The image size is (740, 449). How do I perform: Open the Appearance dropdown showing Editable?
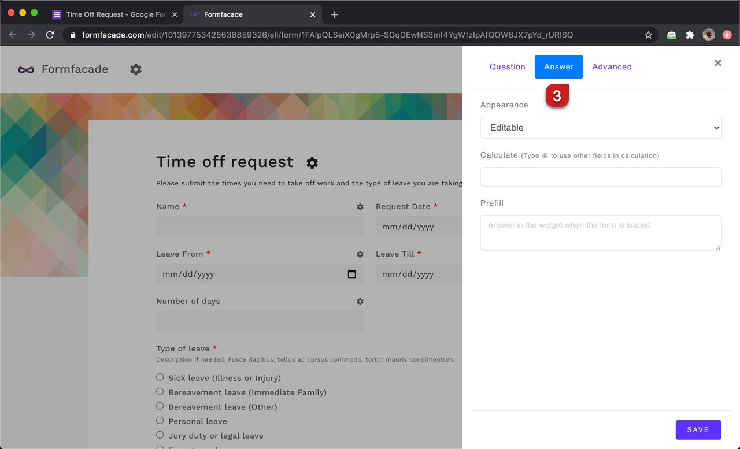coord(601,128)
